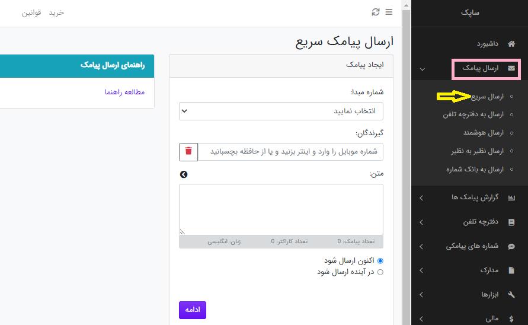
Task: Click the black arrow icon next to متن
Action: (x=184, y=174)
